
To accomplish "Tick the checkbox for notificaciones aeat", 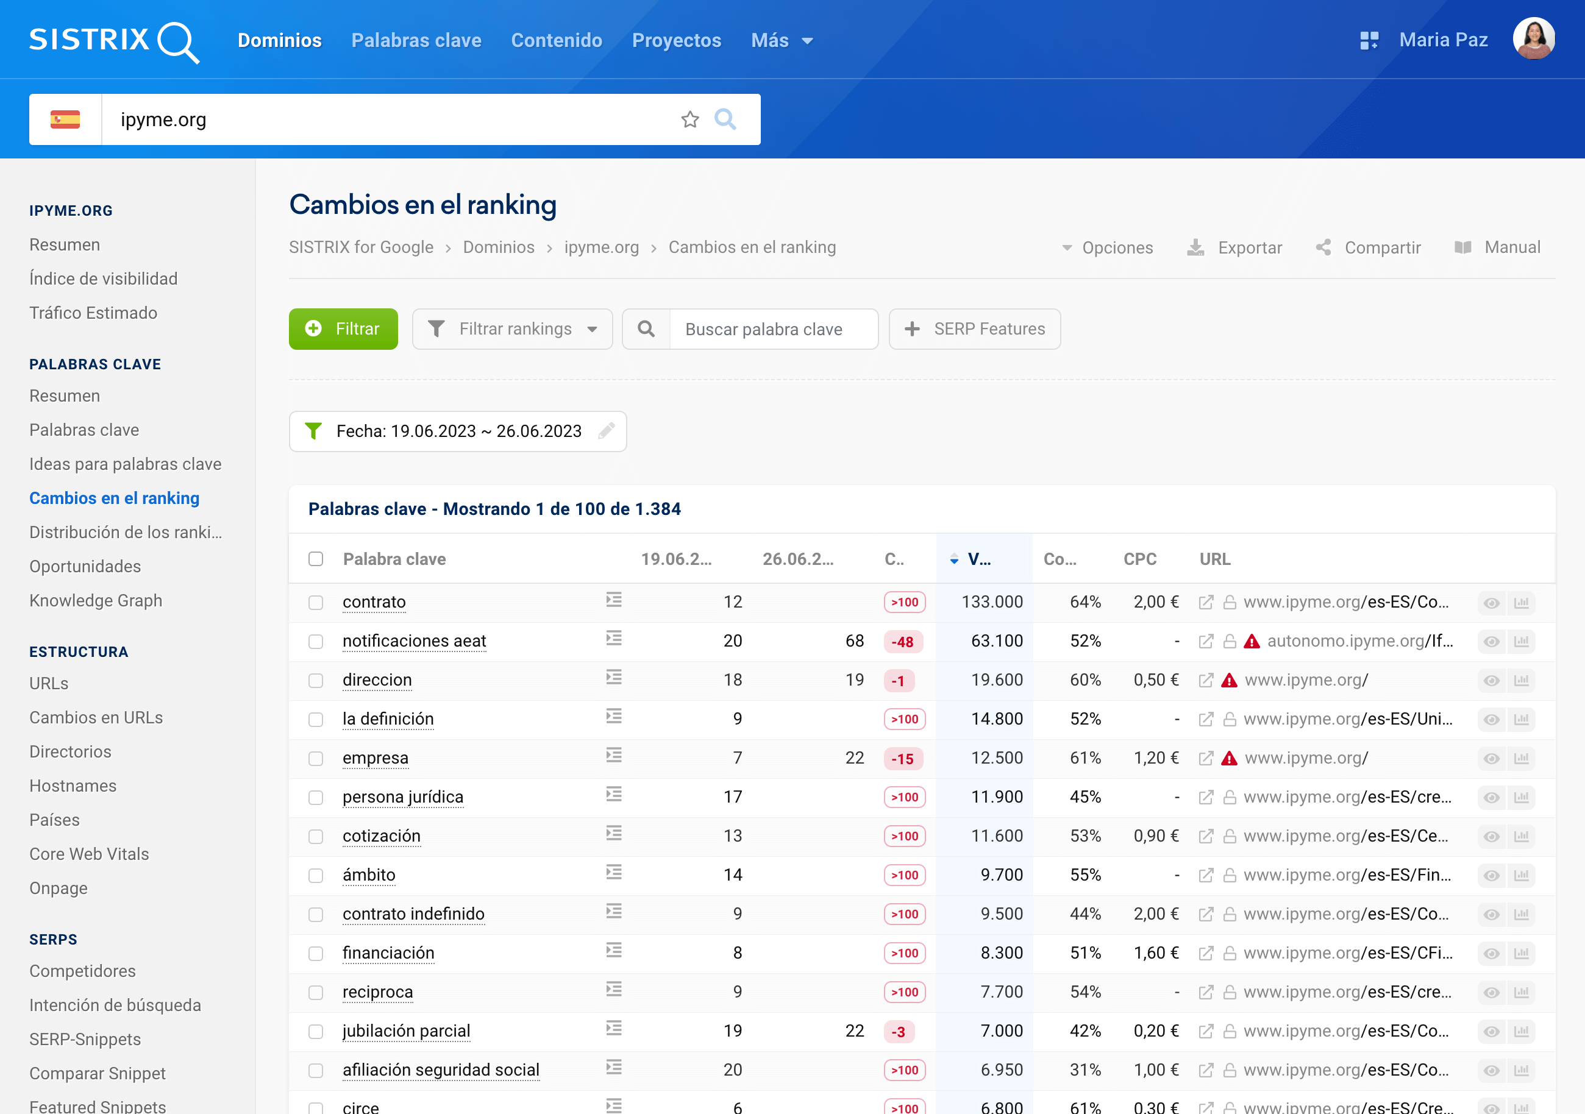I will pos(316,642).
